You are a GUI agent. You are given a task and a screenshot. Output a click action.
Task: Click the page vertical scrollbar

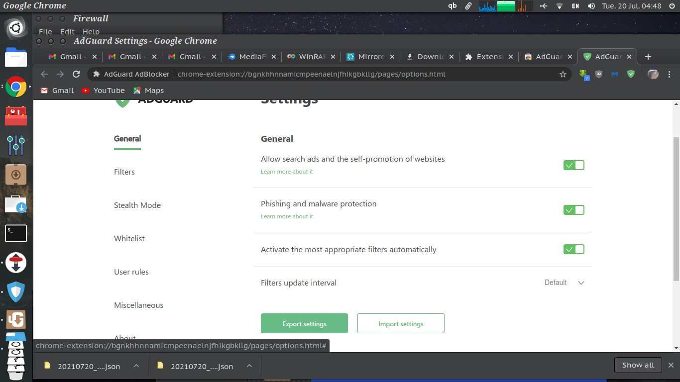[x=676, y=209]
